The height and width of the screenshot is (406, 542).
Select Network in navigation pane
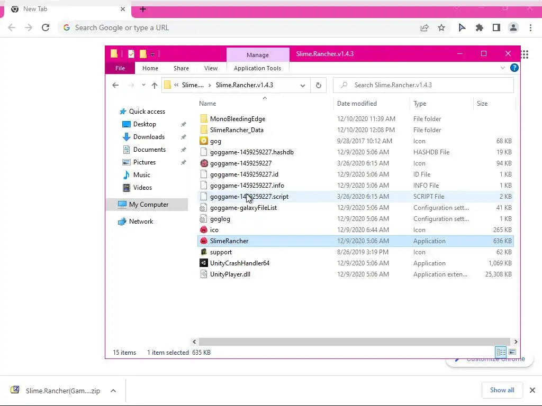tap(141, 222)
